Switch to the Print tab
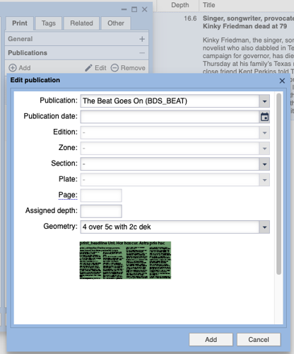 20,23
